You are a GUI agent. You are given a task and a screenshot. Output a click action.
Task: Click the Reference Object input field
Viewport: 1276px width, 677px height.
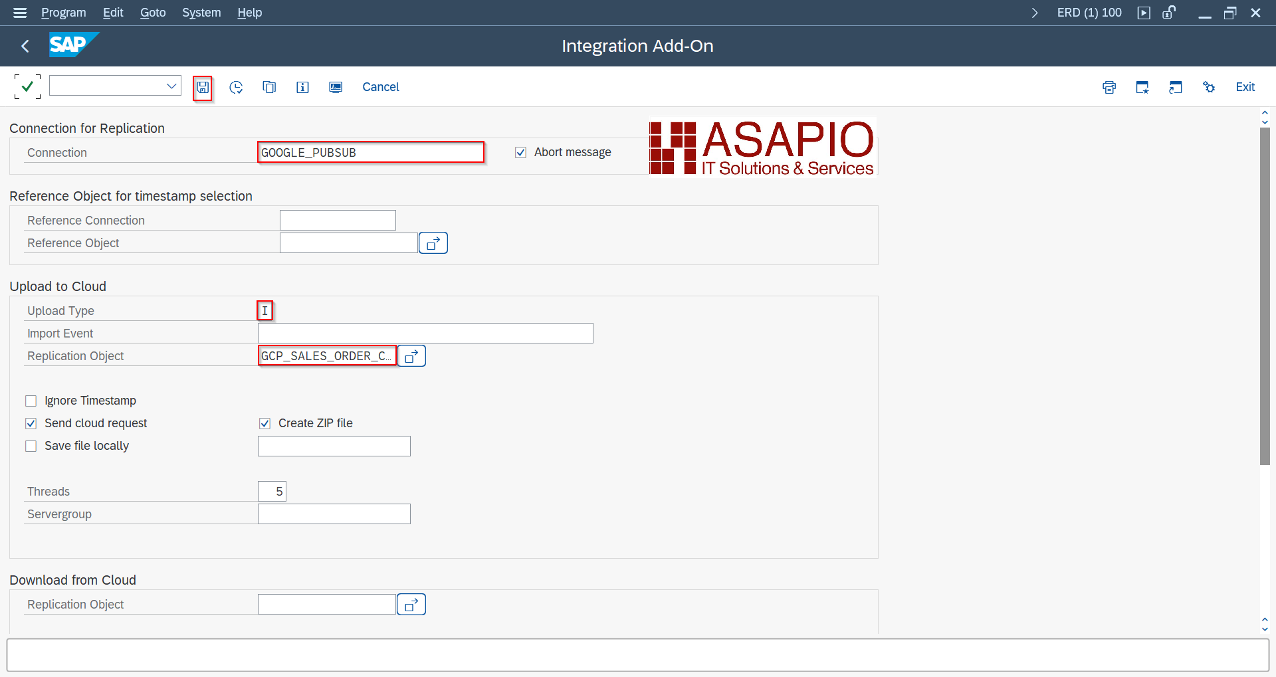349,243
